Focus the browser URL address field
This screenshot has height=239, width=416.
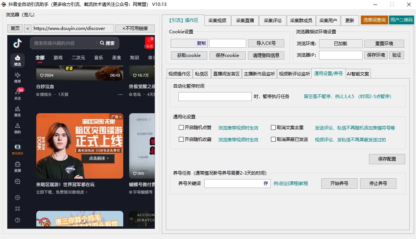74,28
